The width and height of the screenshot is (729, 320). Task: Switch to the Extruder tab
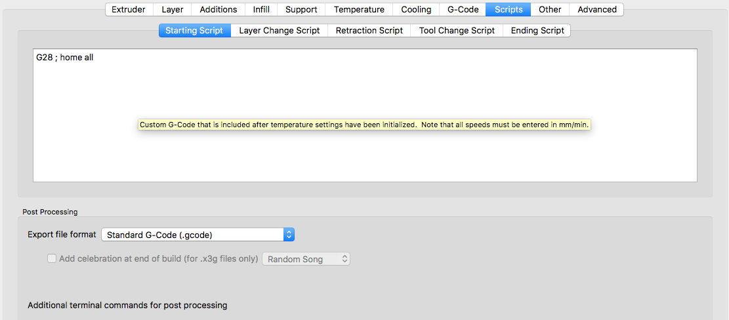pyautogui.click(x=129, y=9)
